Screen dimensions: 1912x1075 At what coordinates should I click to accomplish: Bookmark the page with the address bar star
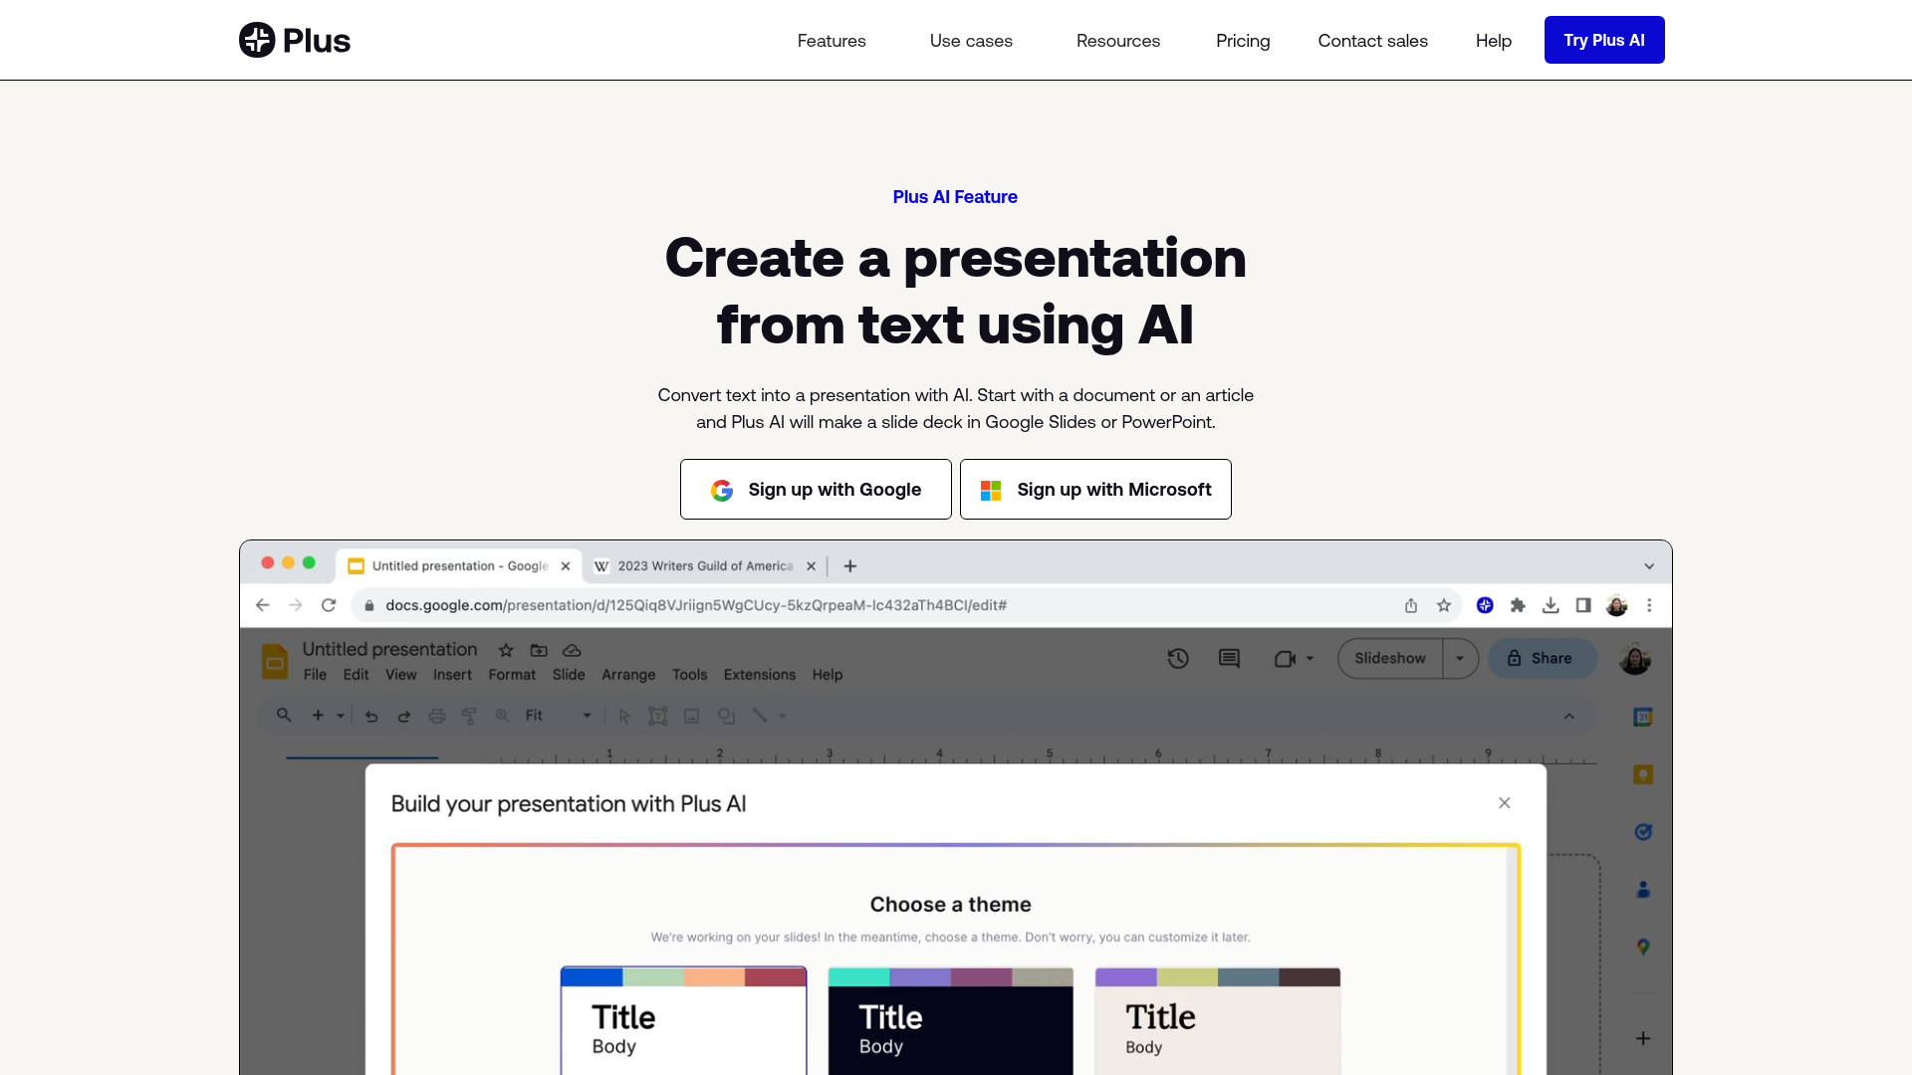pyautogui.click(x=1444, y=605)
